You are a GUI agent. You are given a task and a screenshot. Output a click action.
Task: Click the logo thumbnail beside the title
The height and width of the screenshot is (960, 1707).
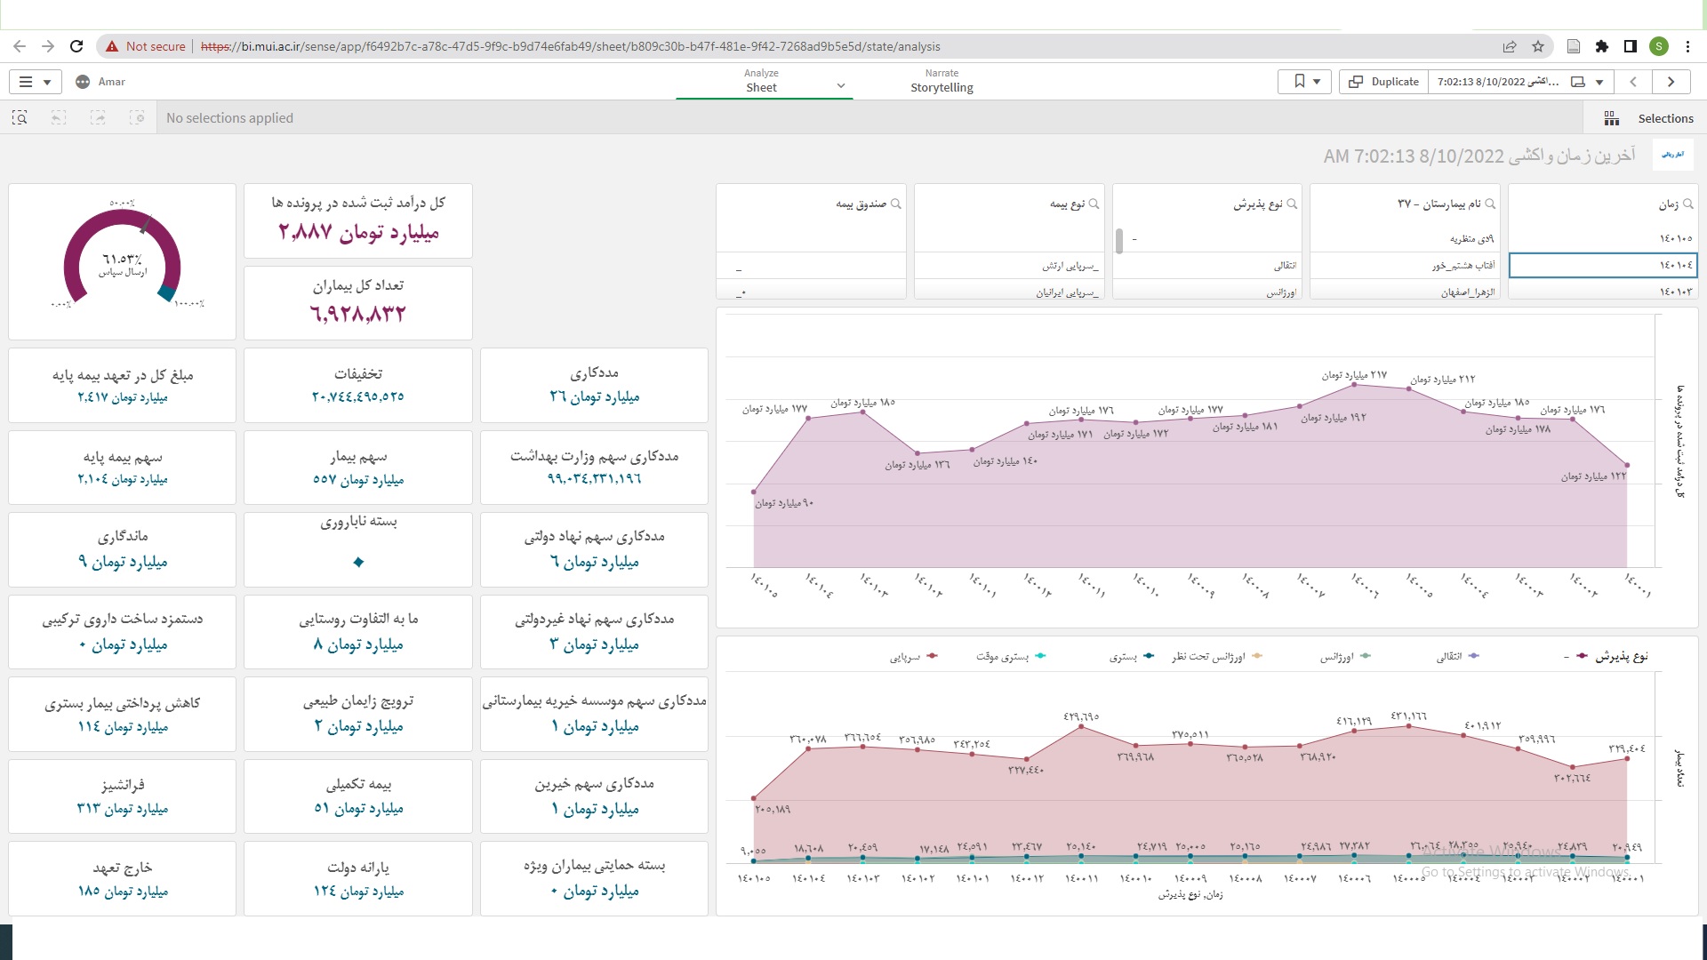coord(1672,155)
